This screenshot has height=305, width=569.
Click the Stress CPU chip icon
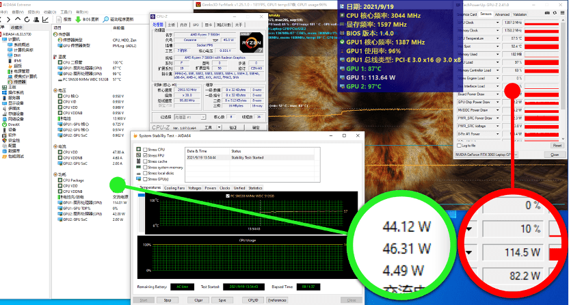click(x=139, y=149)
